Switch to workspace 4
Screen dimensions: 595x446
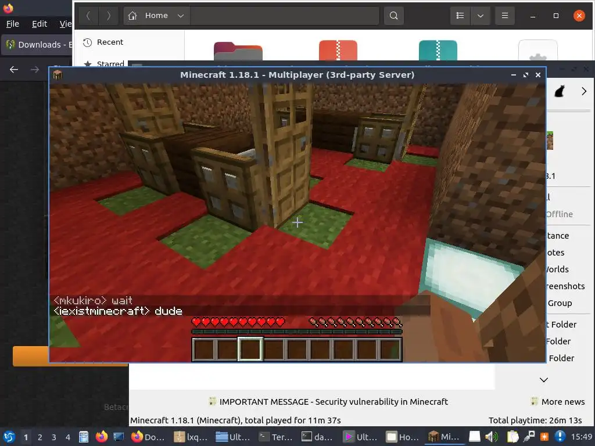(x=68, y=437)
